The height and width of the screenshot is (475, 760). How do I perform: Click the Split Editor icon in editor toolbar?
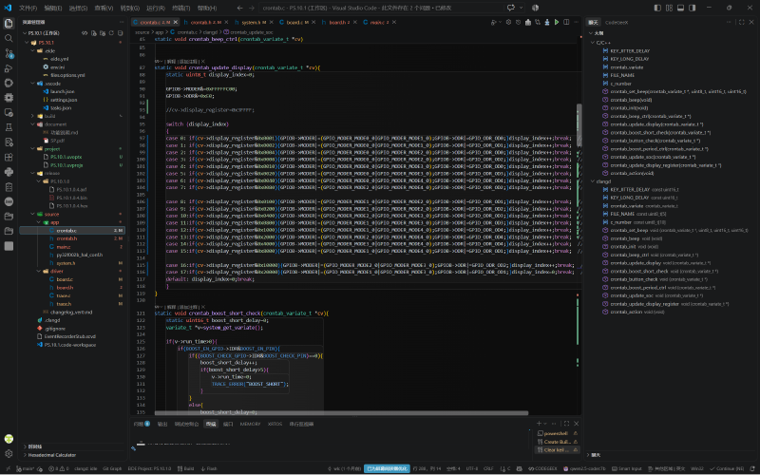tap(566, 22)
